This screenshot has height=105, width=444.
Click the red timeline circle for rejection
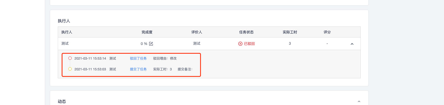(x=70, y=58)
